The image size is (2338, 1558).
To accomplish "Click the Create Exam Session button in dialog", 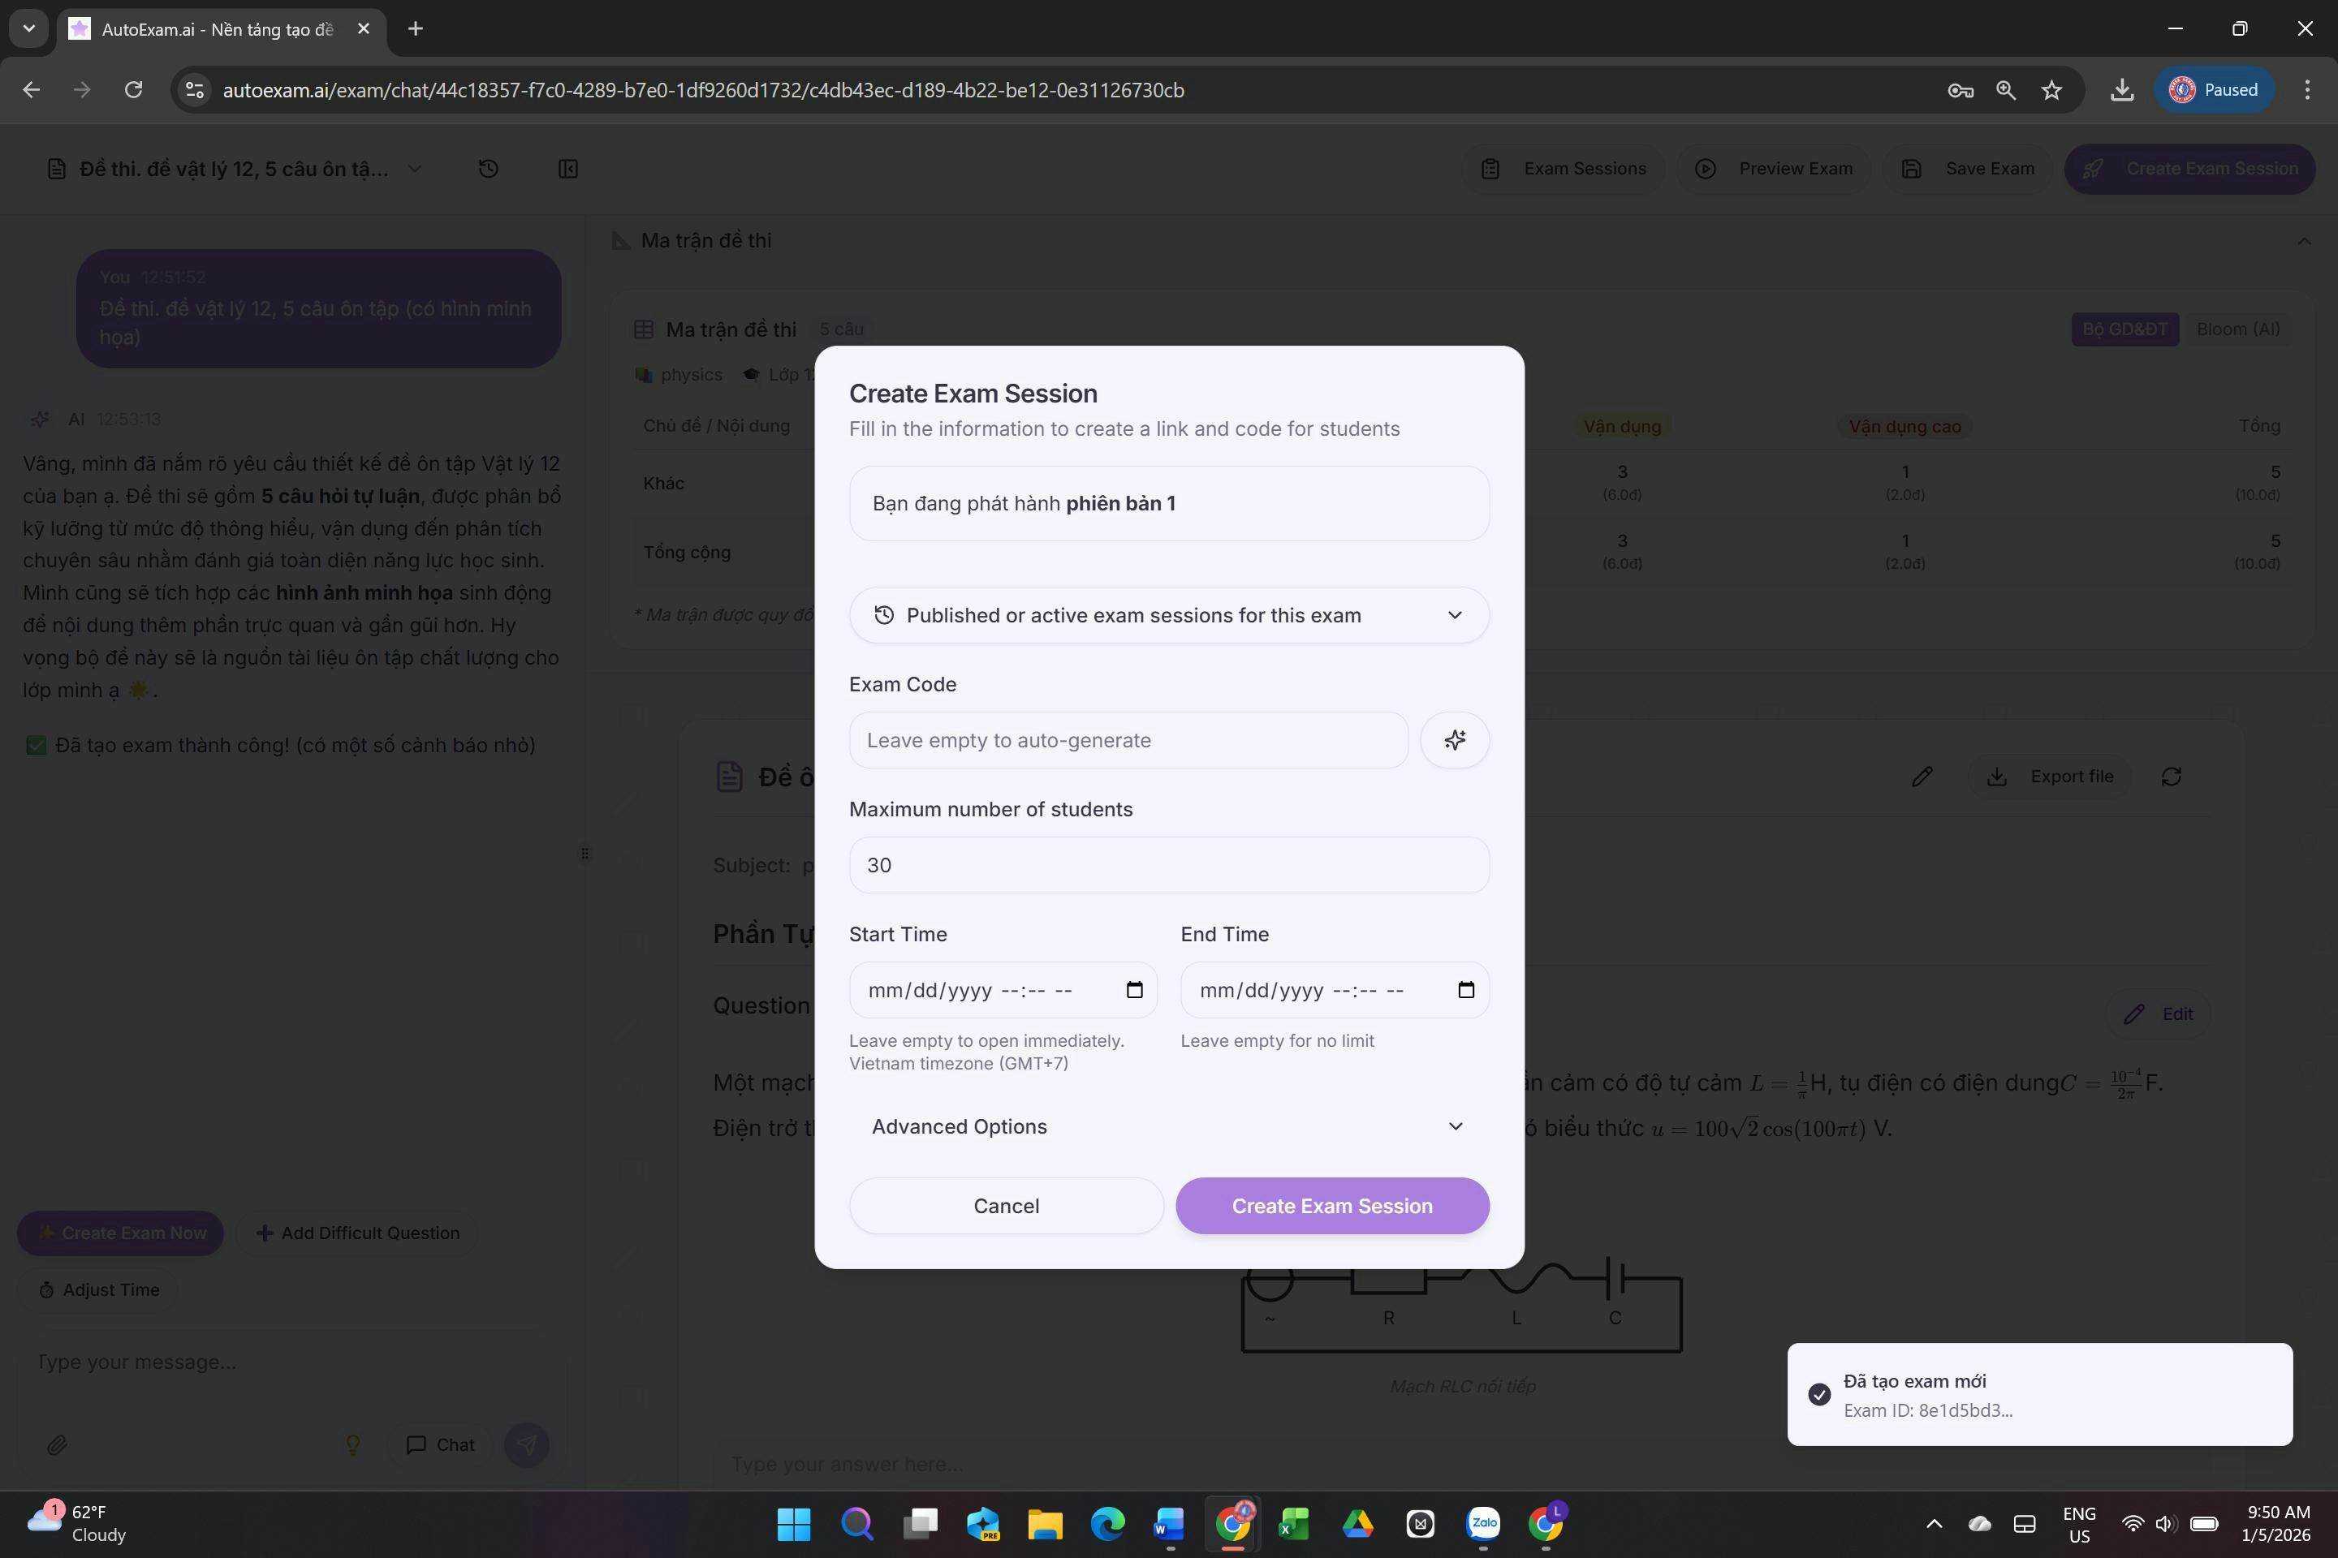I will [1332, 1205].
